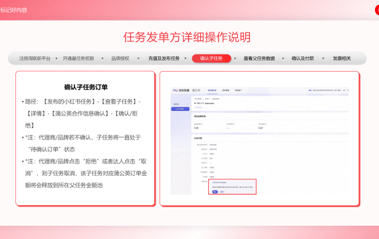
Task: Click the underlined first top tab in embedded page
Action: pyautogui.click(x=212, y=90)
